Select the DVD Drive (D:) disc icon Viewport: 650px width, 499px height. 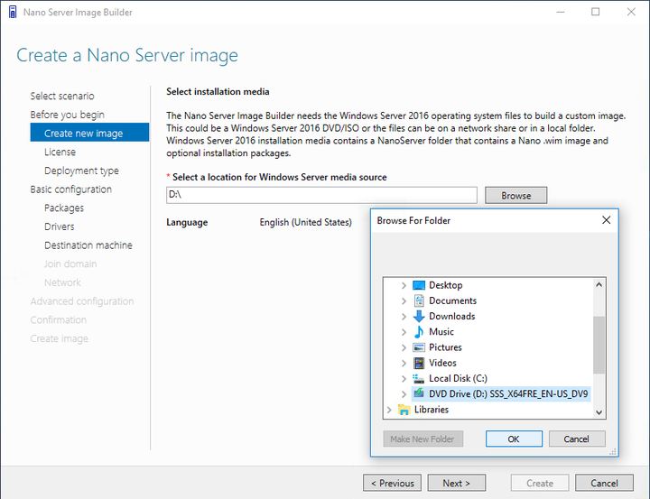[419, 393]
